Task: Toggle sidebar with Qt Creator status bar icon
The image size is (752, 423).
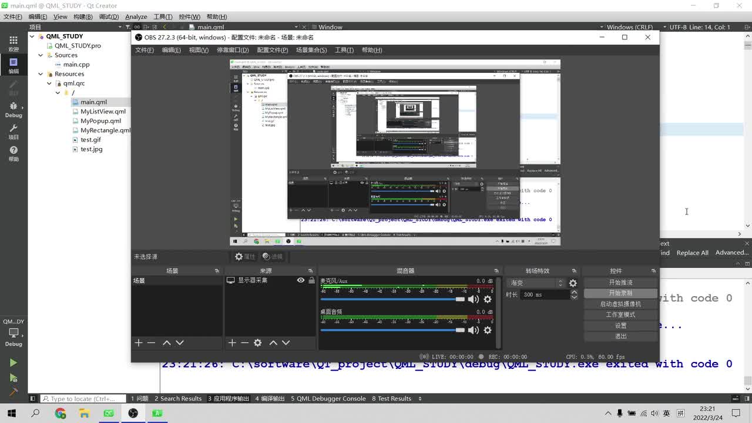Action: pyautogui.click(x=33, y=398)
